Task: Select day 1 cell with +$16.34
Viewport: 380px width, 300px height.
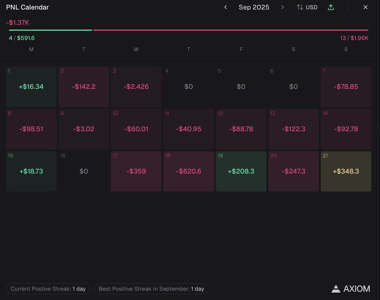Action: coord(31,87)
